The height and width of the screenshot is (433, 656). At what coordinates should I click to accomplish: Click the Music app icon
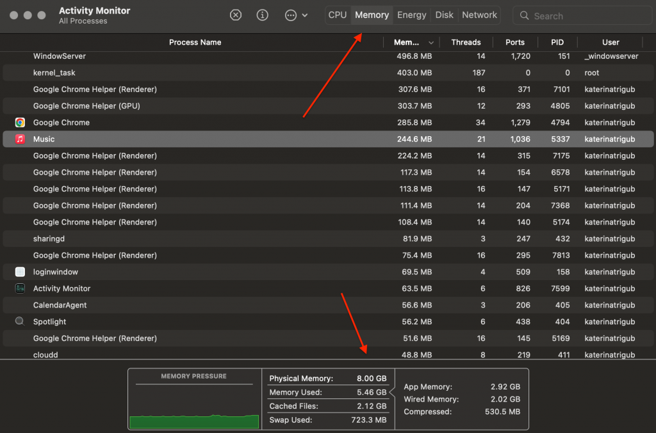20,139
